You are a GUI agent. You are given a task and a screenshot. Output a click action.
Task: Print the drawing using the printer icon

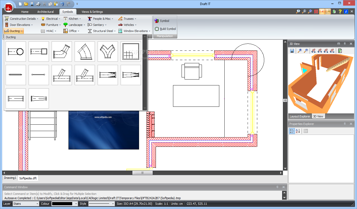pos(38,4)
